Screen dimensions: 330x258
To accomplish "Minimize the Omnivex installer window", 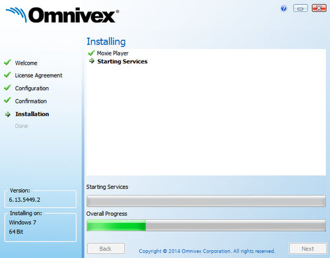I will click(300, 8).
